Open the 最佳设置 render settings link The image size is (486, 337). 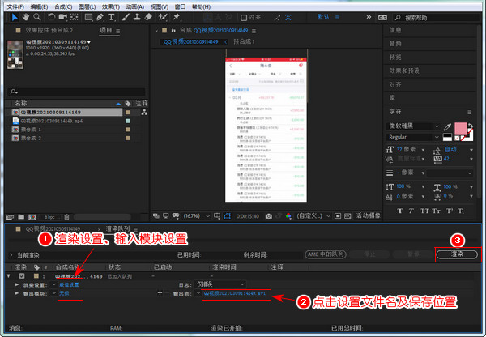click(x=69, y=284)
